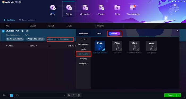The height and width of the screenshot is (99, 186).
Task: Click the Audio column header
Action: [70, 26]
